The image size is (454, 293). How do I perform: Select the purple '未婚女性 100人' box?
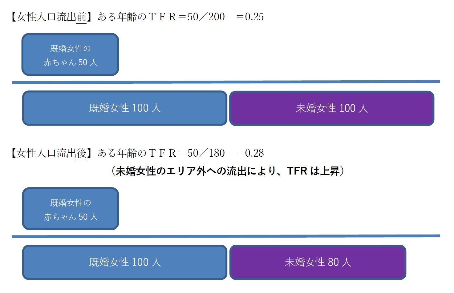tap(332, 108)
